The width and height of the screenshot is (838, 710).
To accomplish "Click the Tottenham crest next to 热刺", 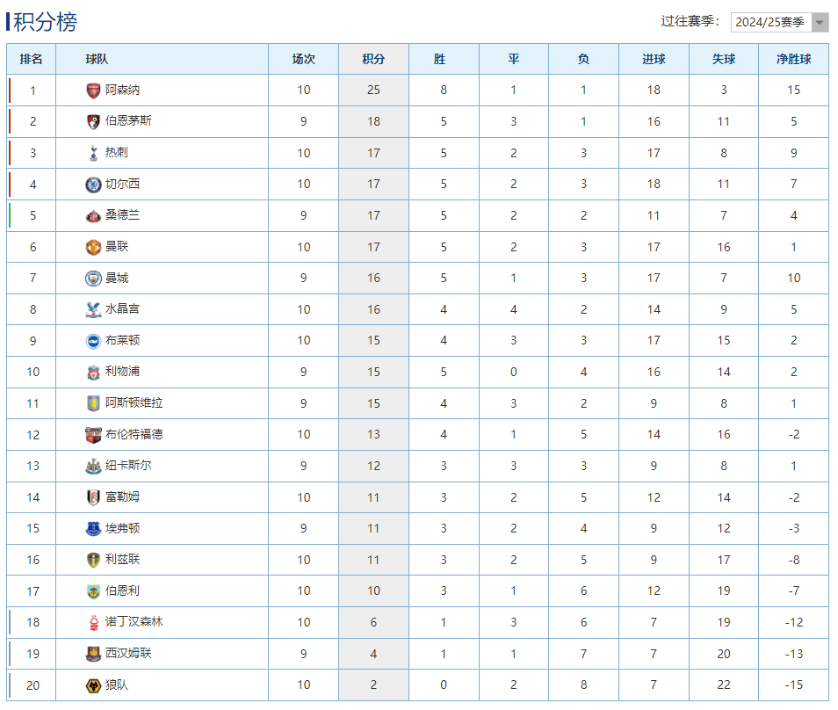I will 93,153.
